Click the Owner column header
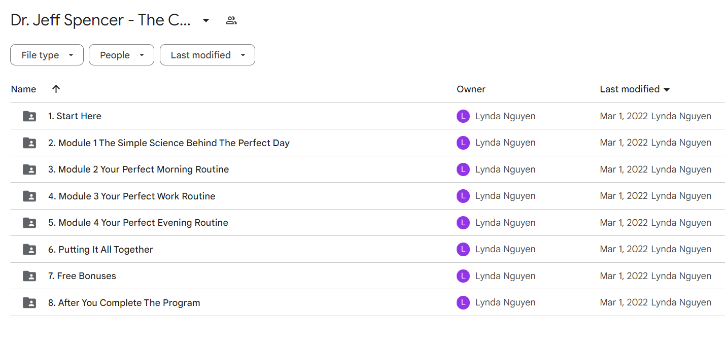725x343 pixels. coord(471,89)
